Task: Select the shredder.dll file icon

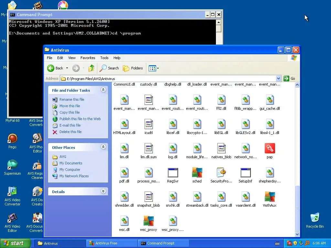Action: [124, 197]
